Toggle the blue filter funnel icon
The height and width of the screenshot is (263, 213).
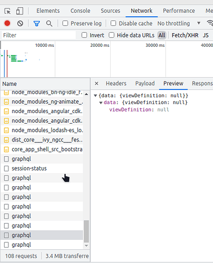[37, 24]
